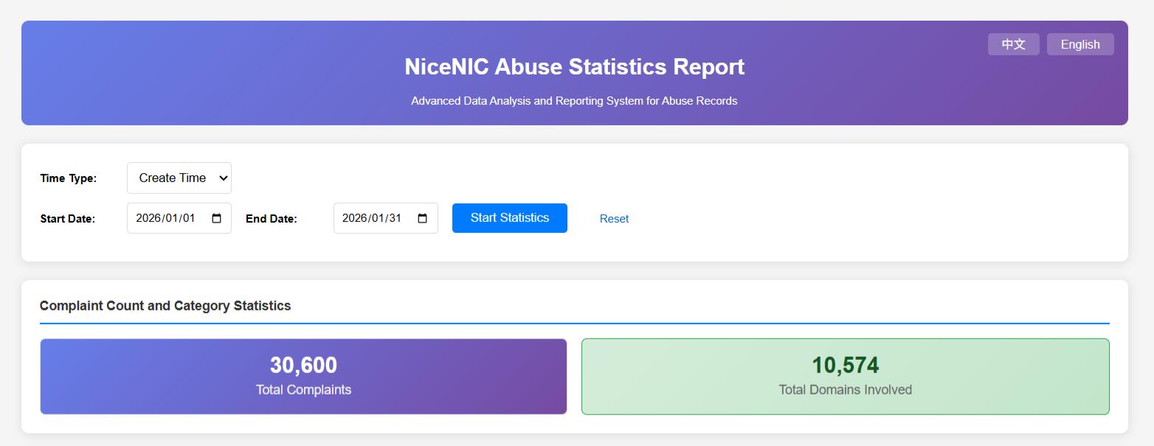Click the Reset link to clear filters
This screenshot has height=446, width=1154.
614,218
